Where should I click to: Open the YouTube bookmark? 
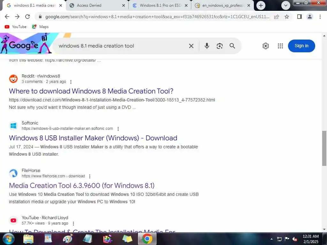coord(16,27)
